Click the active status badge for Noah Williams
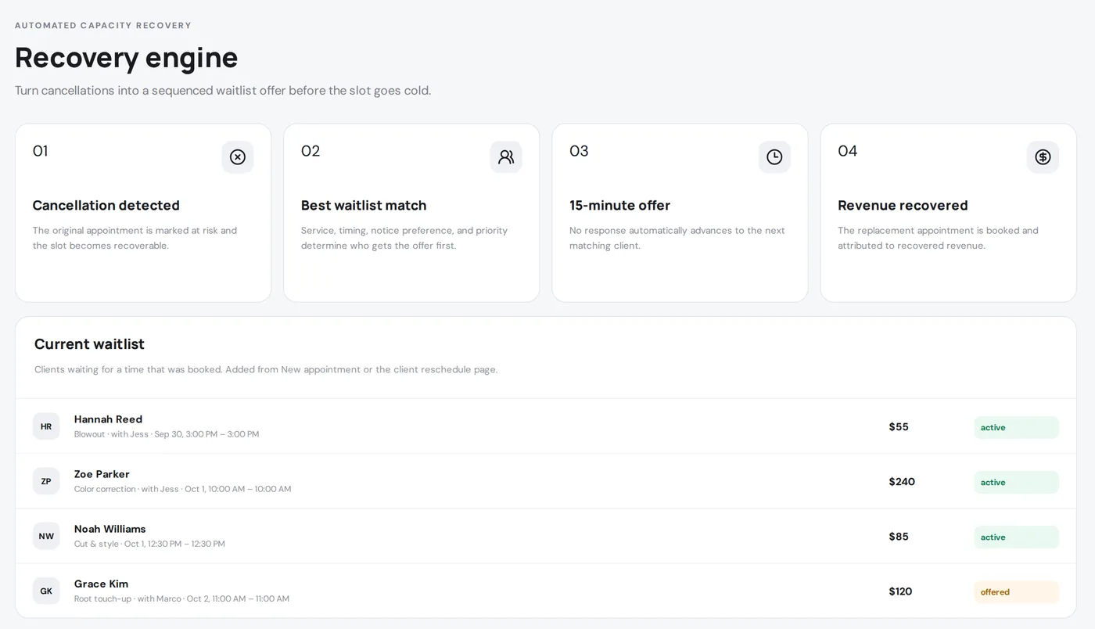Screen dimensions: 1095x629 (1016, 537)
